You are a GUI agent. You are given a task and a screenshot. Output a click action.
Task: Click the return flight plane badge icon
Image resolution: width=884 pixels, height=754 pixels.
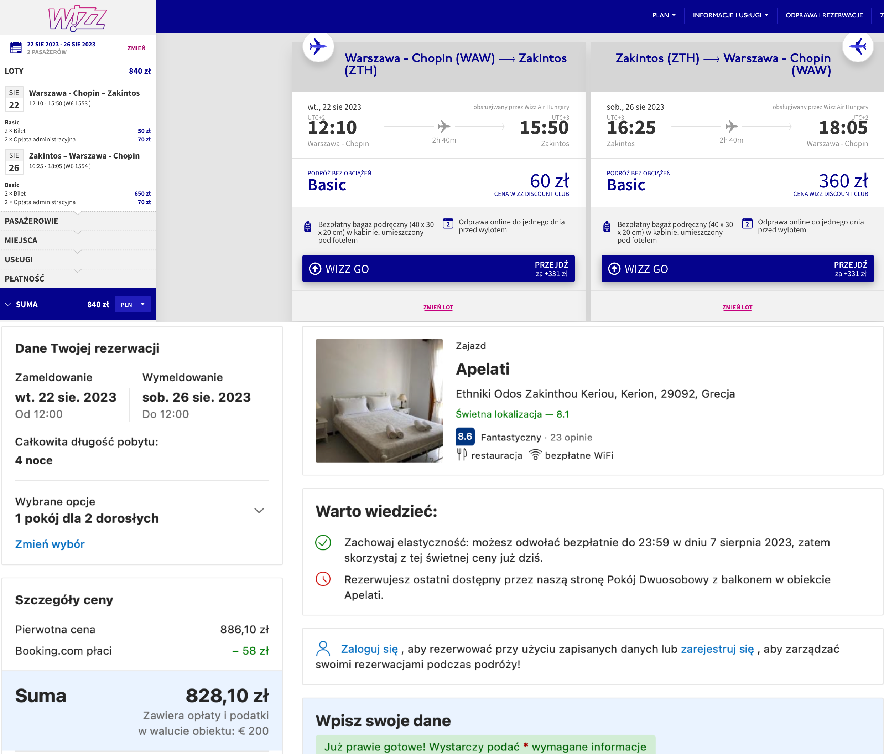click(858, 46)
